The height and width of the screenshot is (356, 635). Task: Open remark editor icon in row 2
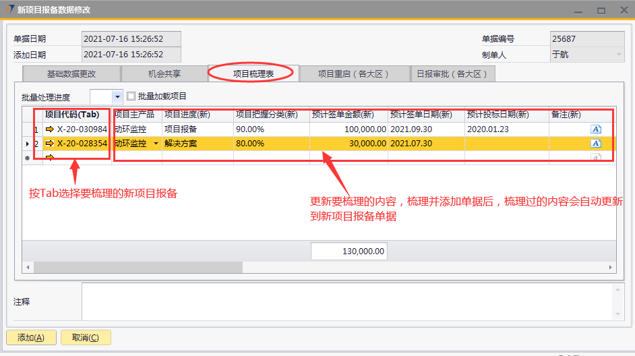tap(595, 144)
